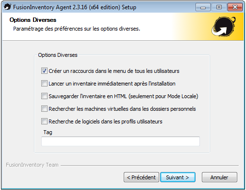Click the 'Tag' label

48,132
